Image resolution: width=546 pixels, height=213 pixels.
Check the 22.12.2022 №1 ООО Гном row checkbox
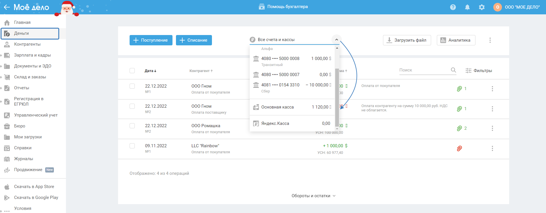[132, 86]
